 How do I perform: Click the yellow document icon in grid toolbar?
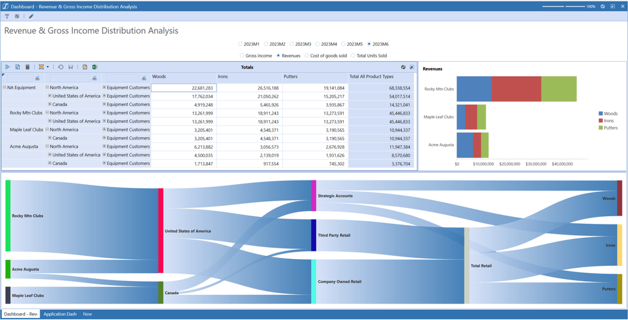tap(85, 67)
